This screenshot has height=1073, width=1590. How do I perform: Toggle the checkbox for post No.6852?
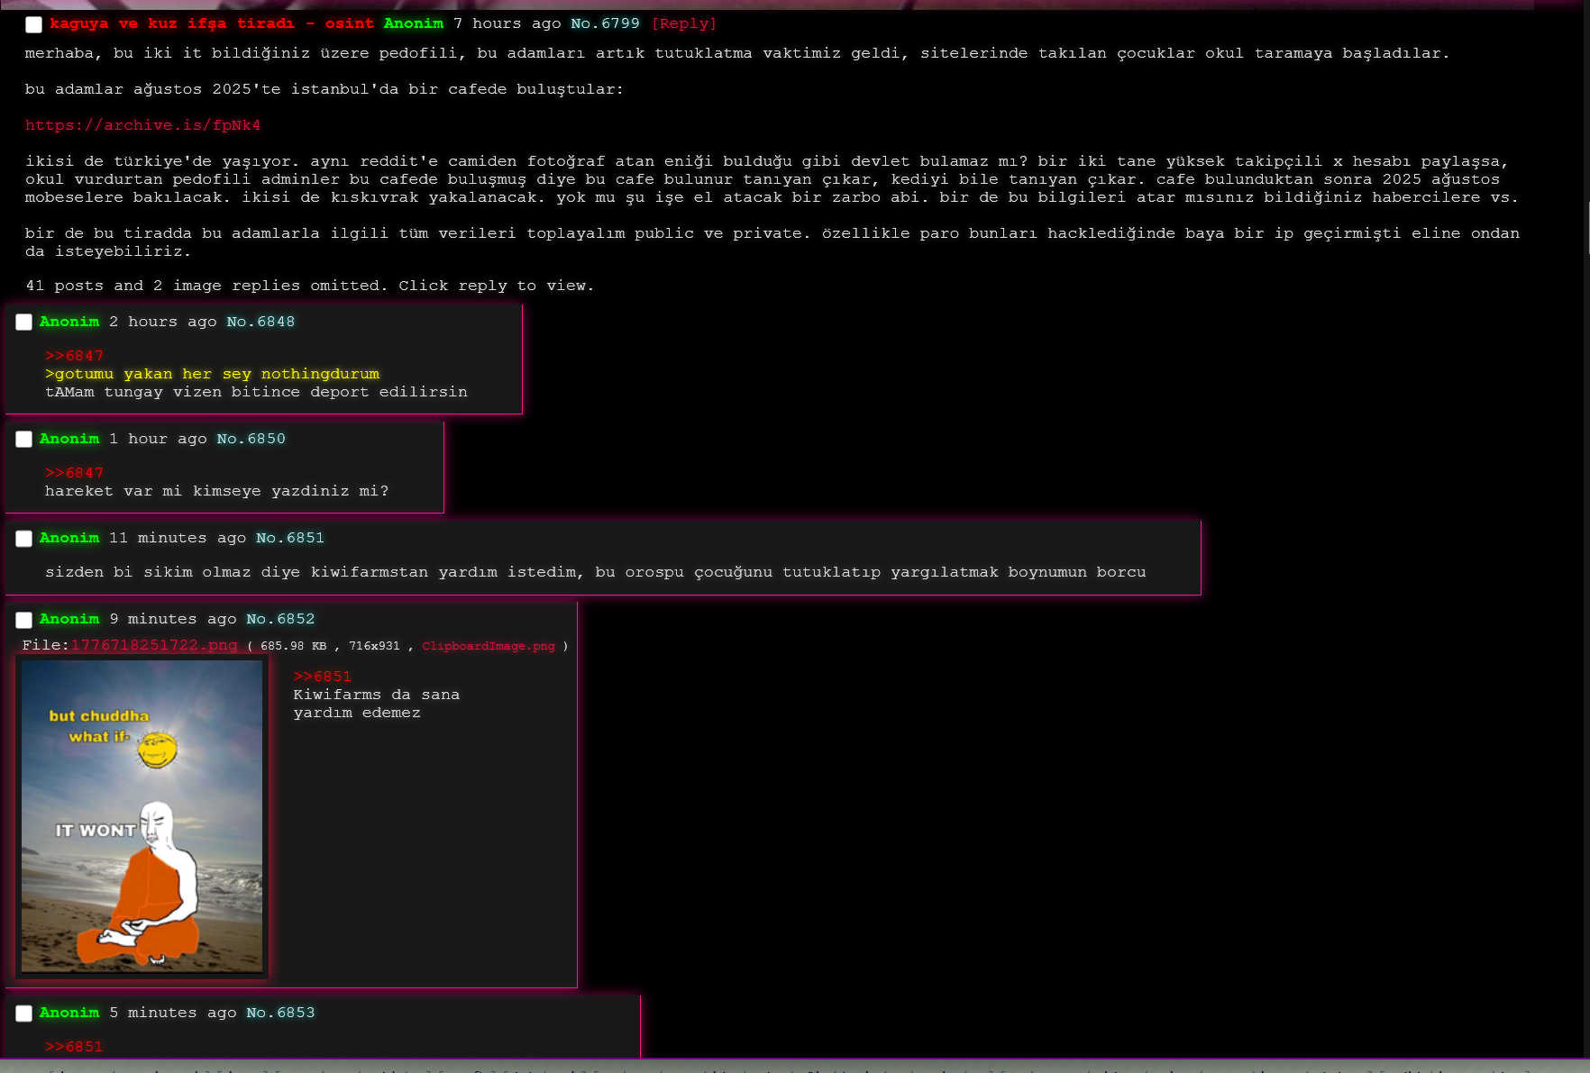[x=24, y=620]
